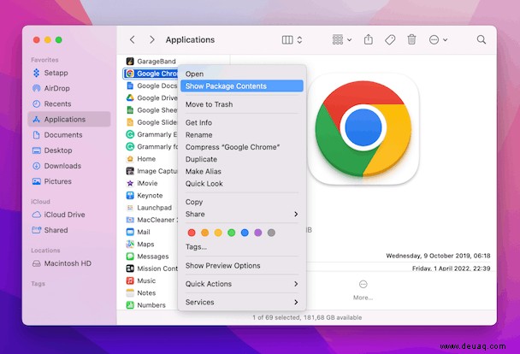Select Setapp in the sidebar
The height and width of the screenshot is (354, 520).
pyautogui.click(x=69, y=73)
